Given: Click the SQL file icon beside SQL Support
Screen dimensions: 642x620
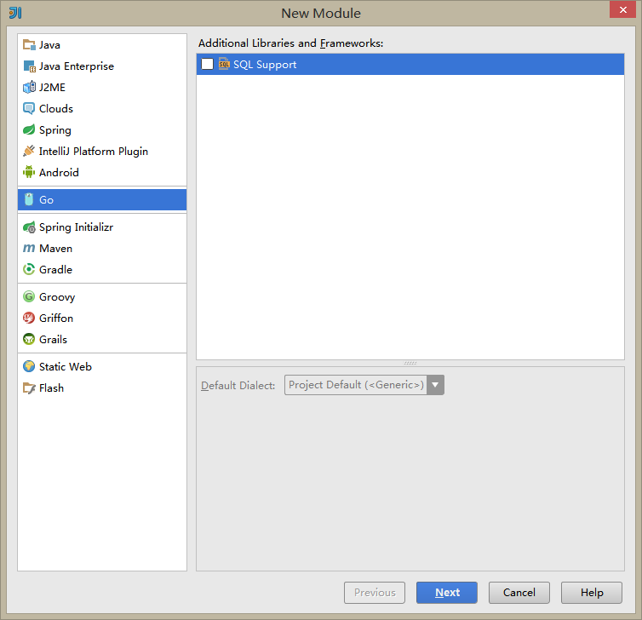Looking at the screenshot, I should coord(224,64).
